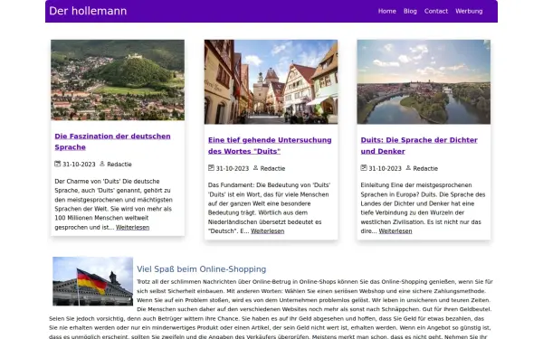
Task: Click Redactie author on Die Faszination card
Action: click(x=119, y=165)
